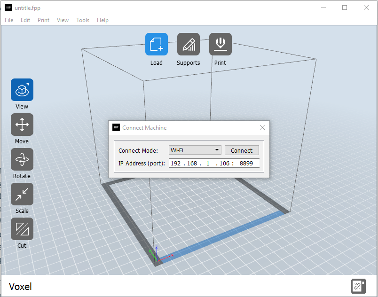Open the File menu
The height and width of the screenshot is (297, 378).
tap(9, 20)
